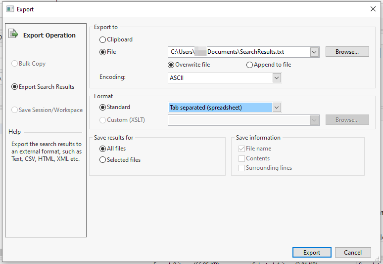Click the Export Operation page icon
The image size is (383, 264).
(x=13, y=34)
